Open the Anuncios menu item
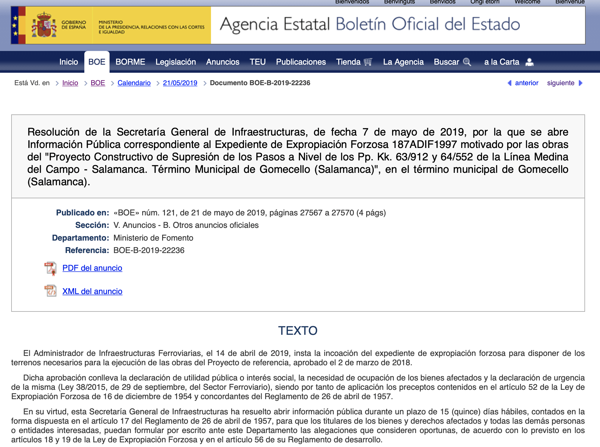Viewport: 600px width, 447px height. 223,62
